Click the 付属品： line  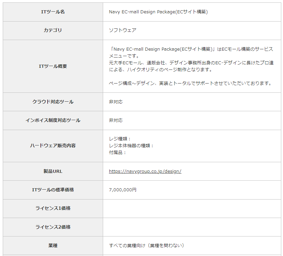(x=117, y=153)
